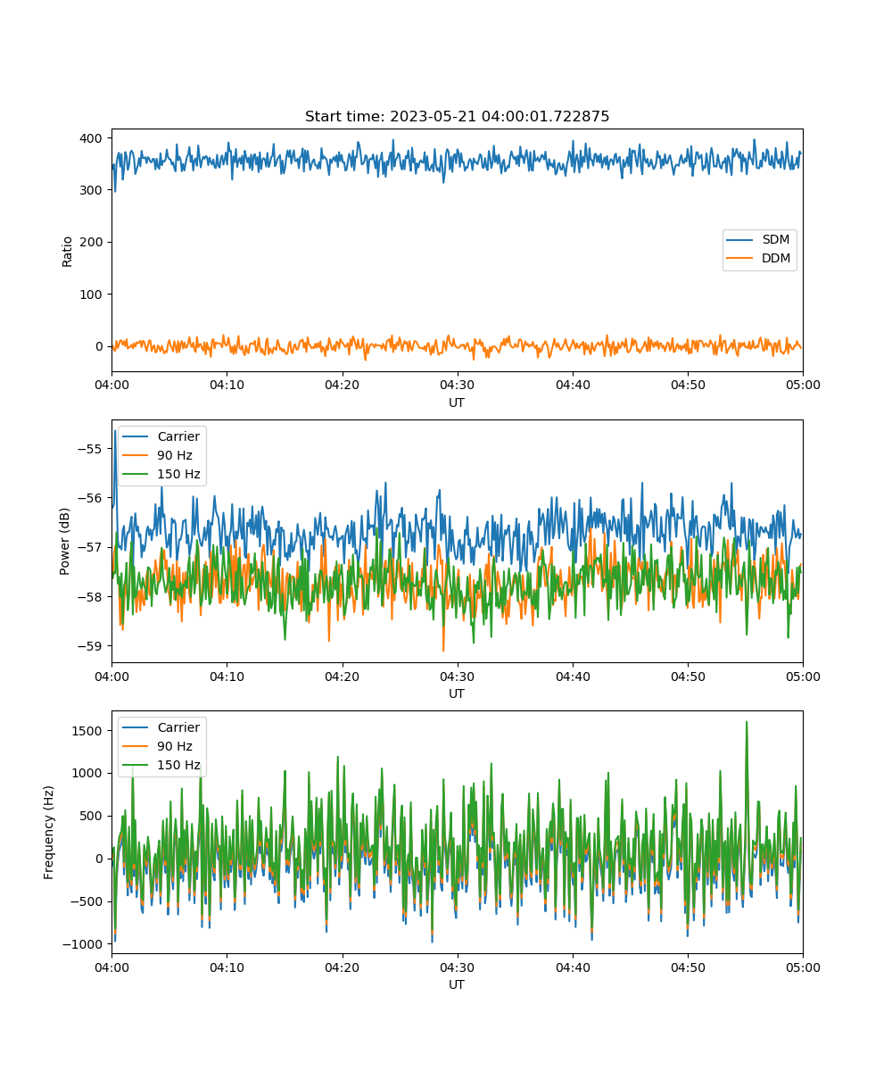Click the 'UT' label under the Frequency plot
Image resolution: width=892 pixels, height=1071 pixels.
(x=457, y=984)
